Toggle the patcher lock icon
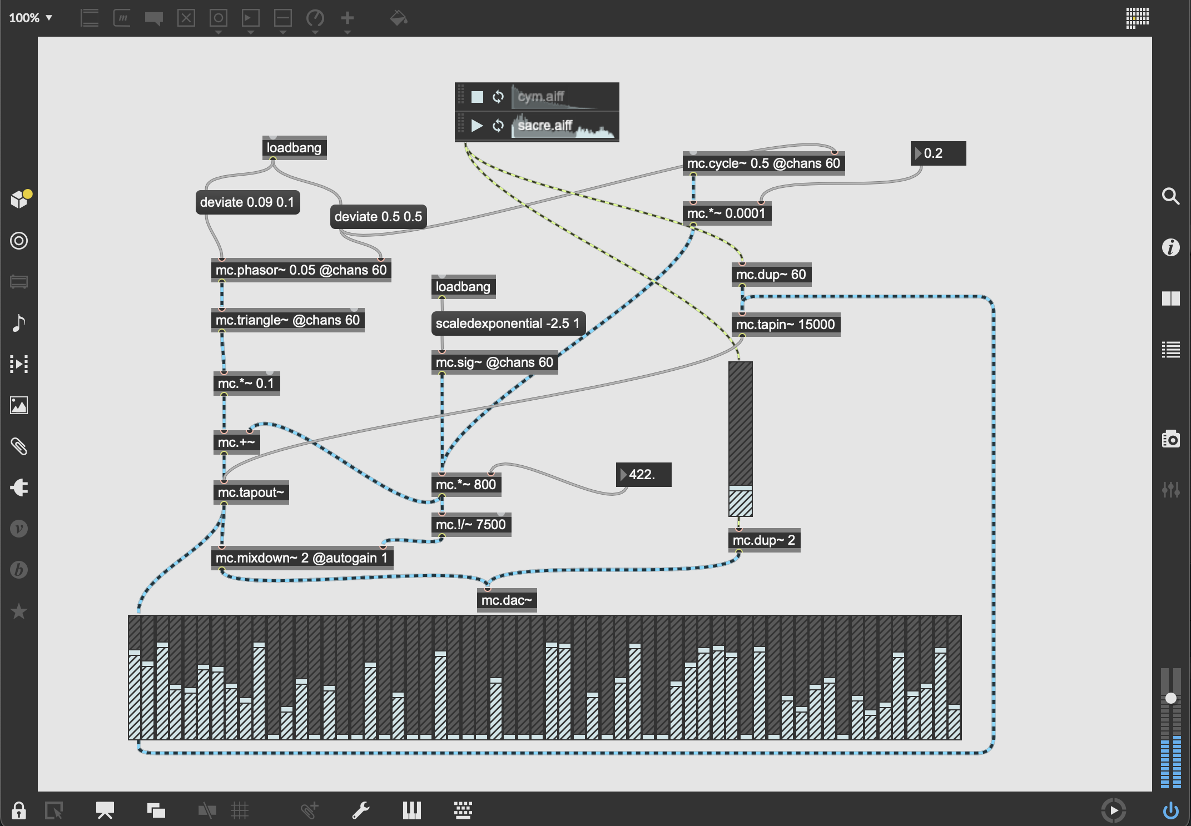The width and height of the screenshot is (1191, 826). 19,810
